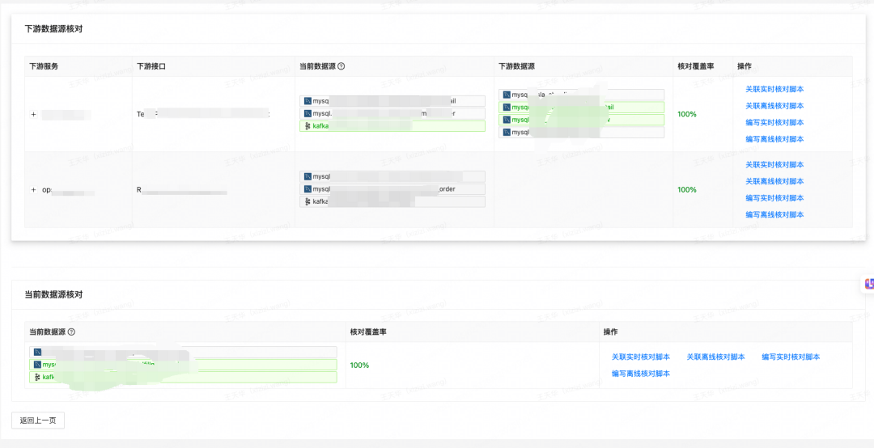The image size is (874, 448).
Task: Open 编写实时核对脚本 under 当前数据源核对
Action: pyautogui.click(x=791, y=357)
